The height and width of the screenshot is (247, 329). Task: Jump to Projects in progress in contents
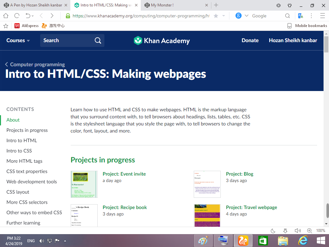pyautogui.click(x=27, y=130)
